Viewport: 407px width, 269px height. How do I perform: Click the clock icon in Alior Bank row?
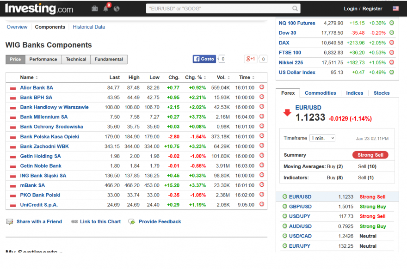pyautogui.click(x=262, y=87)
